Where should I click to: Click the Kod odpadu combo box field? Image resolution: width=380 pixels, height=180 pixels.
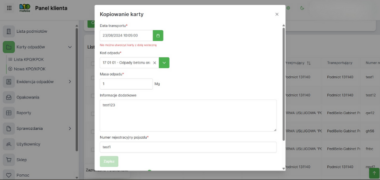[129, 63]
